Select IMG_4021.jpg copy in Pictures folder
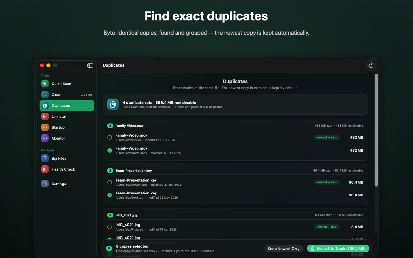The image size is (413, 258). point(110,227)
